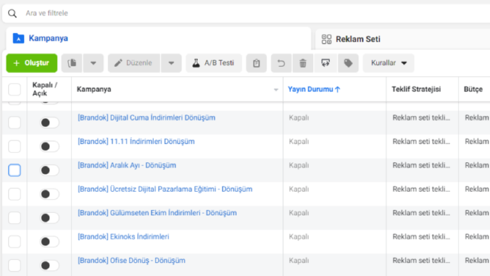490x276 pixels.
Task: Click the clipboard icon in toolbar
Action: [x=256, y=63]
